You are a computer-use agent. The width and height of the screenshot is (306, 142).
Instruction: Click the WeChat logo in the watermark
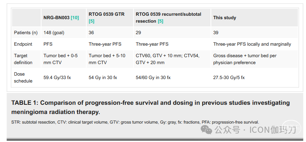206,130
